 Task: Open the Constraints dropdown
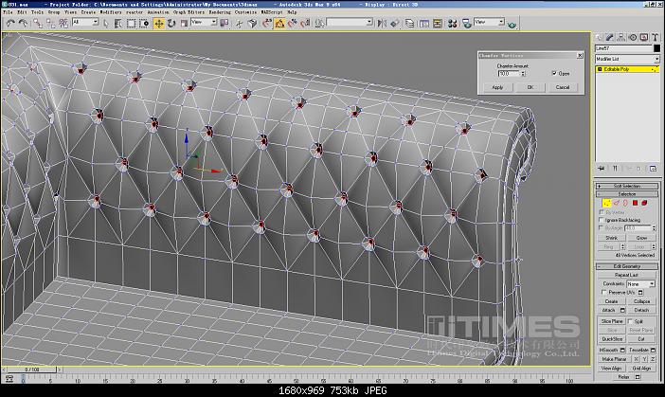pyautogui.click(x=639, y=283)
